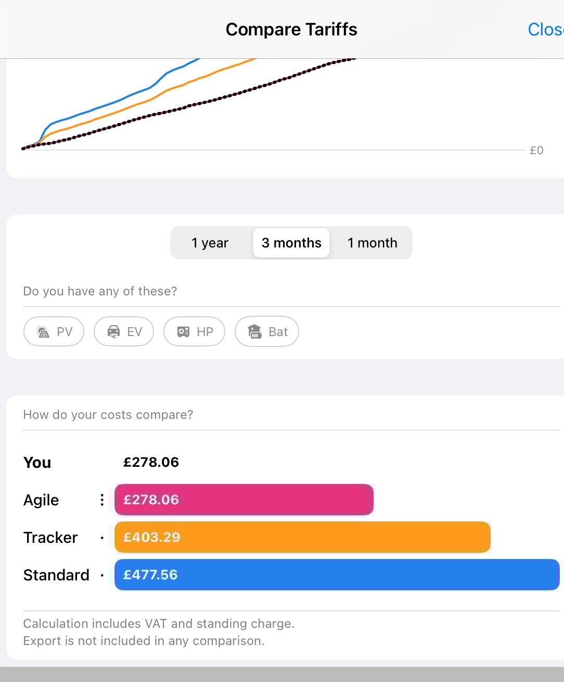Screen dimensions: 564x682
Task: Switch the period to 1 year
Action: 210,243
